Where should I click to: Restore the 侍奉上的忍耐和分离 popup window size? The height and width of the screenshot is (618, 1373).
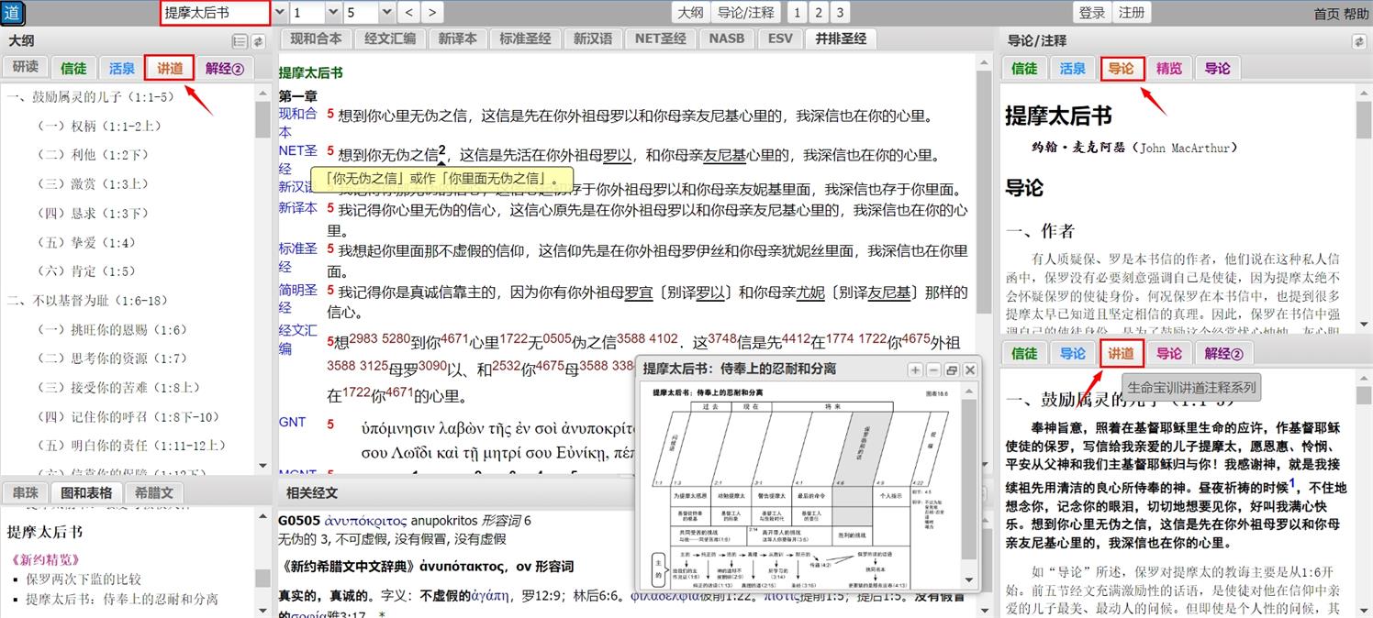(952, 370)
